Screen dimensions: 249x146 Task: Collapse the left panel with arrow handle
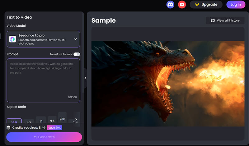point(86,78)
